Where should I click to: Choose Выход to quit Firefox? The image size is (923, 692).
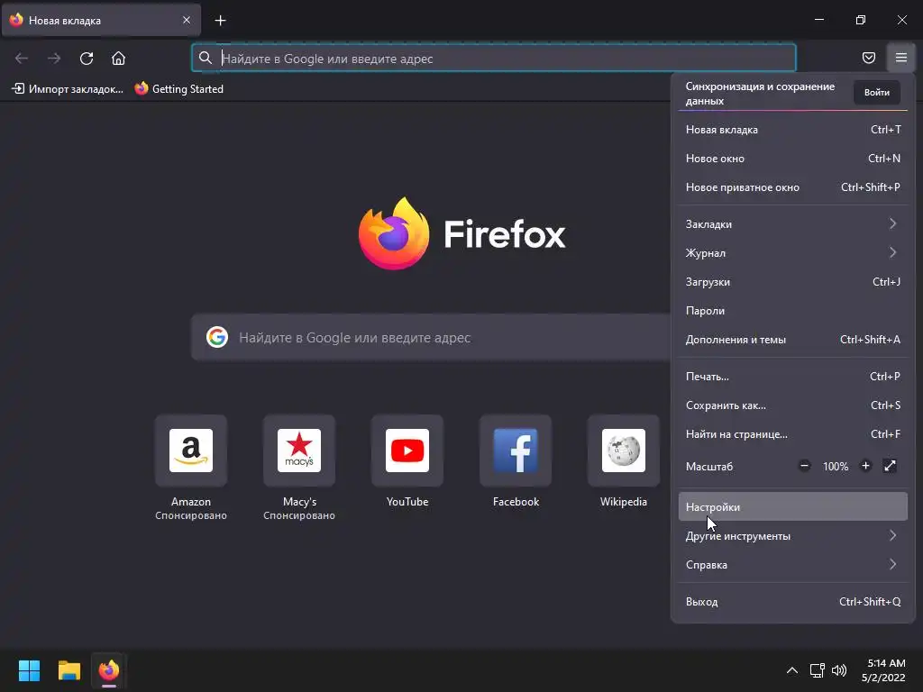(793, 602)
